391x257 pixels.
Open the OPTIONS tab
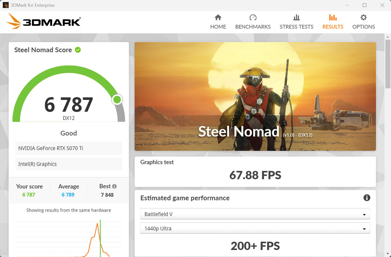pyautogui.click(x=364, y=22)
